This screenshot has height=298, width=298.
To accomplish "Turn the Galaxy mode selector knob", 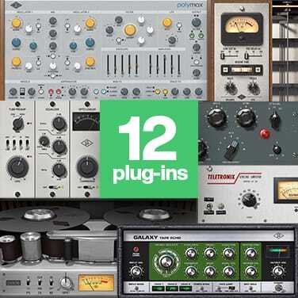I will [x=166, y=262].
